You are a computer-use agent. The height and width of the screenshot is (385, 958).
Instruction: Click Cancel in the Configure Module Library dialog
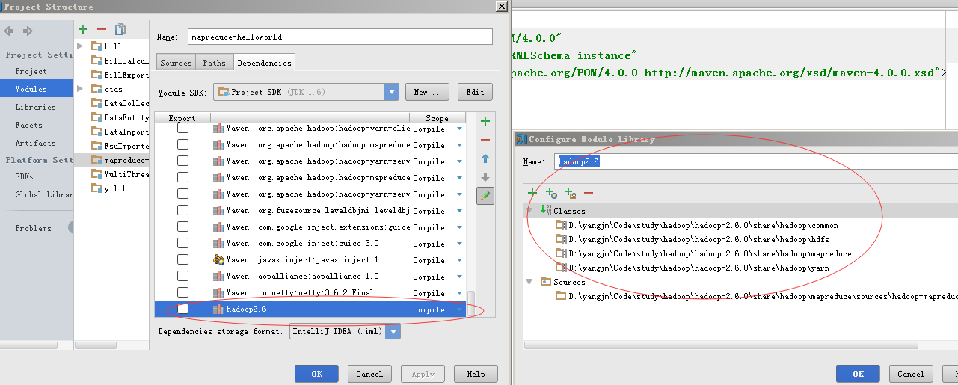coord(911,374)
